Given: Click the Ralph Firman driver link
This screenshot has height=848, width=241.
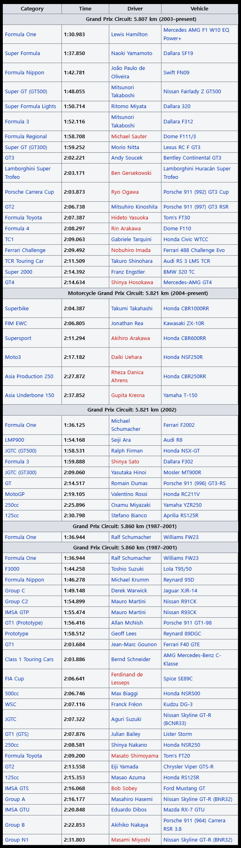Looking at the screenshot, I should 127,451.
